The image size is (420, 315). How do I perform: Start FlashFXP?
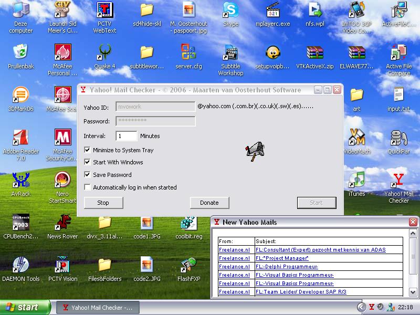tap(189, 265)
